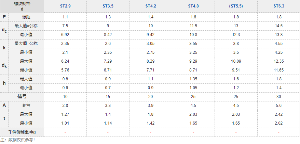Image resolution: width=300 pixels, height=144 pixels.
Task: Select the 槽号 row label
Action: (x=22, y=96)
